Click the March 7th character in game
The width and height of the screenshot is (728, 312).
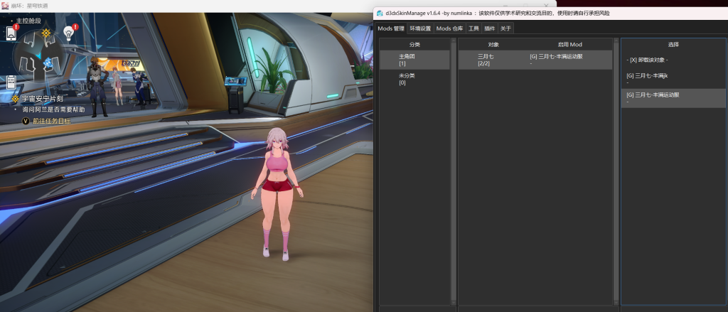(x=277, y=193)
